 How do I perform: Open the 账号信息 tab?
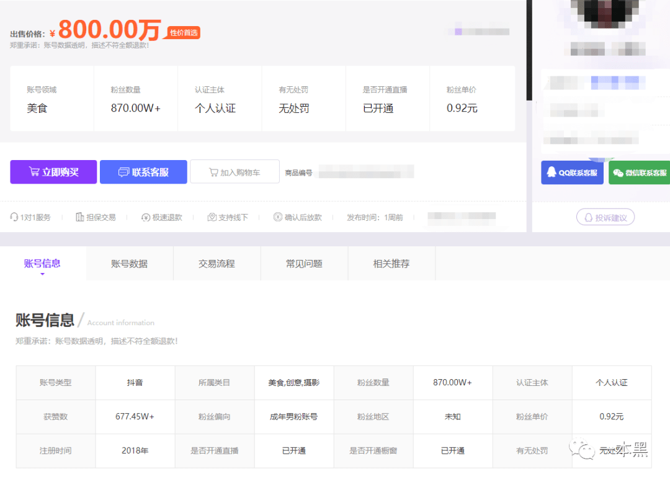(42, 264)
